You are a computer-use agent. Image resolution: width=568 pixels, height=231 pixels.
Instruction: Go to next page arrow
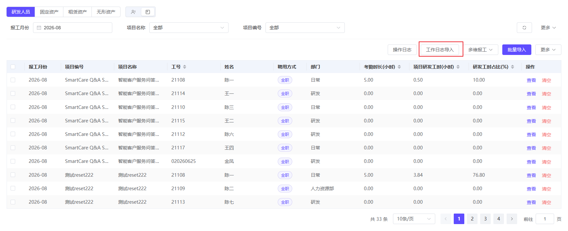[512, 219]
